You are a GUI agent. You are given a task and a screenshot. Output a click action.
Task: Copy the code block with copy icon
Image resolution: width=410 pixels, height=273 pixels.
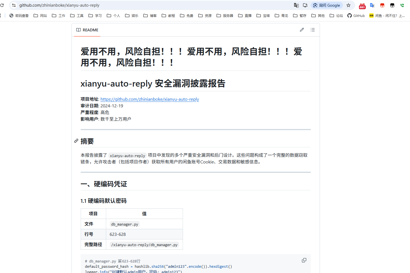coord(304,260)
